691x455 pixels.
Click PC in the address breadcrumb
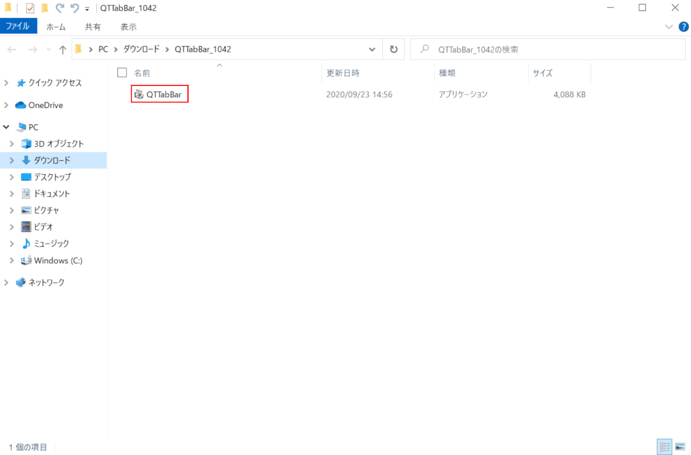coord(103,49)
